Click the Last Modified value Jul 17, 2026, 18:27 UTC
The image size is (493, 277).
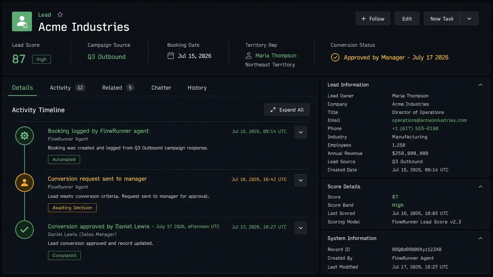click(x=420, y=267)
